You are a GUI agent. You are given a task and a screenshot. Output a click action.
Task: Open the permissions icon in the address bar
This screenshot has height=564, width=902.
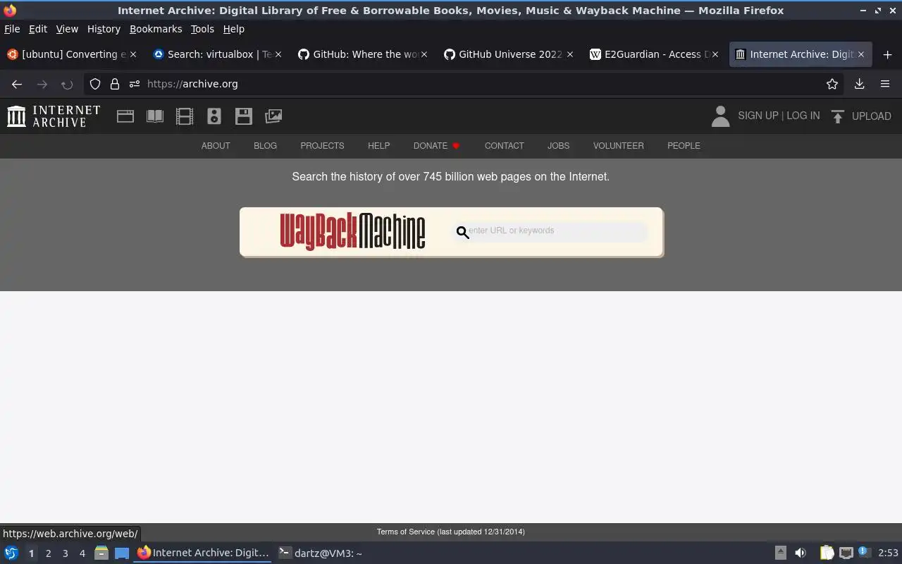[135, 84]
